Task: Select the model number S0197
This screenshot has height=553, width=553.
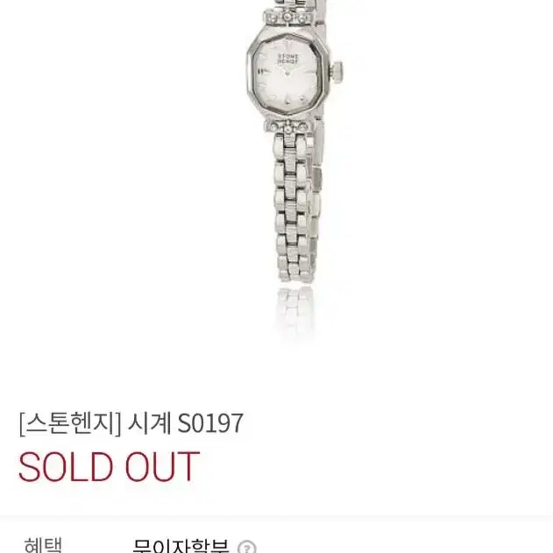Action: pyautogui.click(x=210, y=423)
